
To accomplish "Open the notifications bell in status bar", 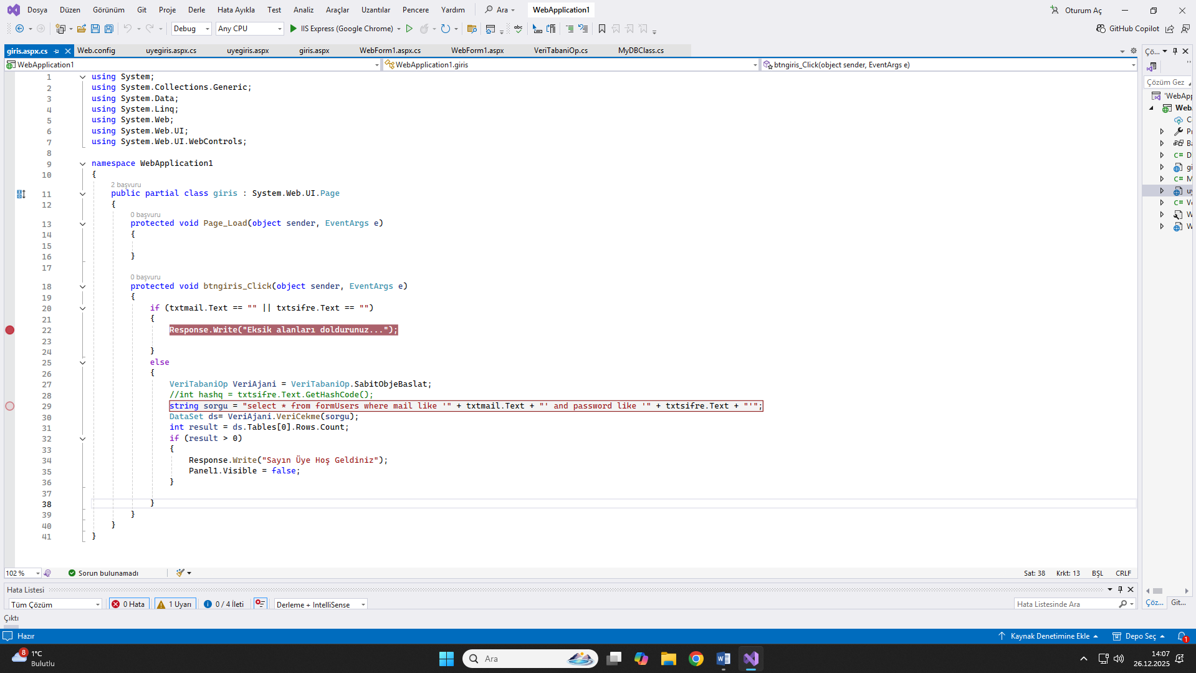I will coord(1182,636).
